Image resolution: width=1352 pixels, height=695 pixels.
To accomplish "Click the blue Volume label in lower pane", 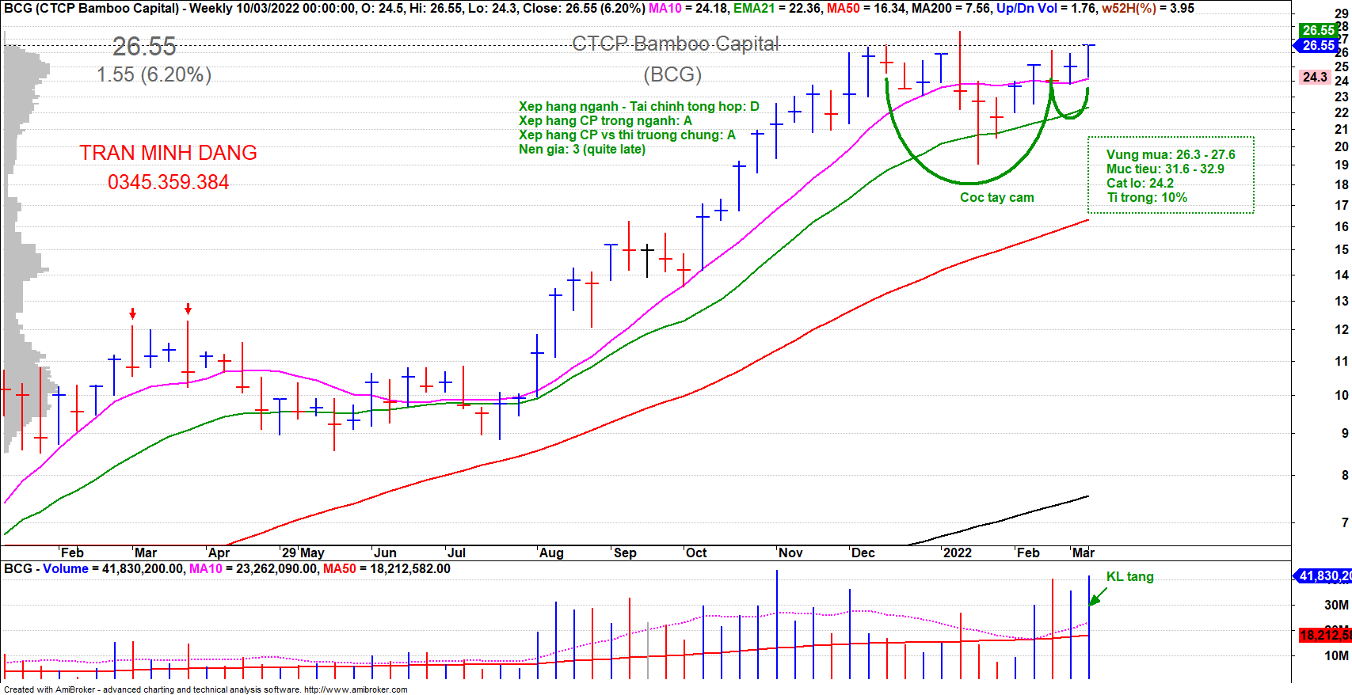I will (66, 568).
